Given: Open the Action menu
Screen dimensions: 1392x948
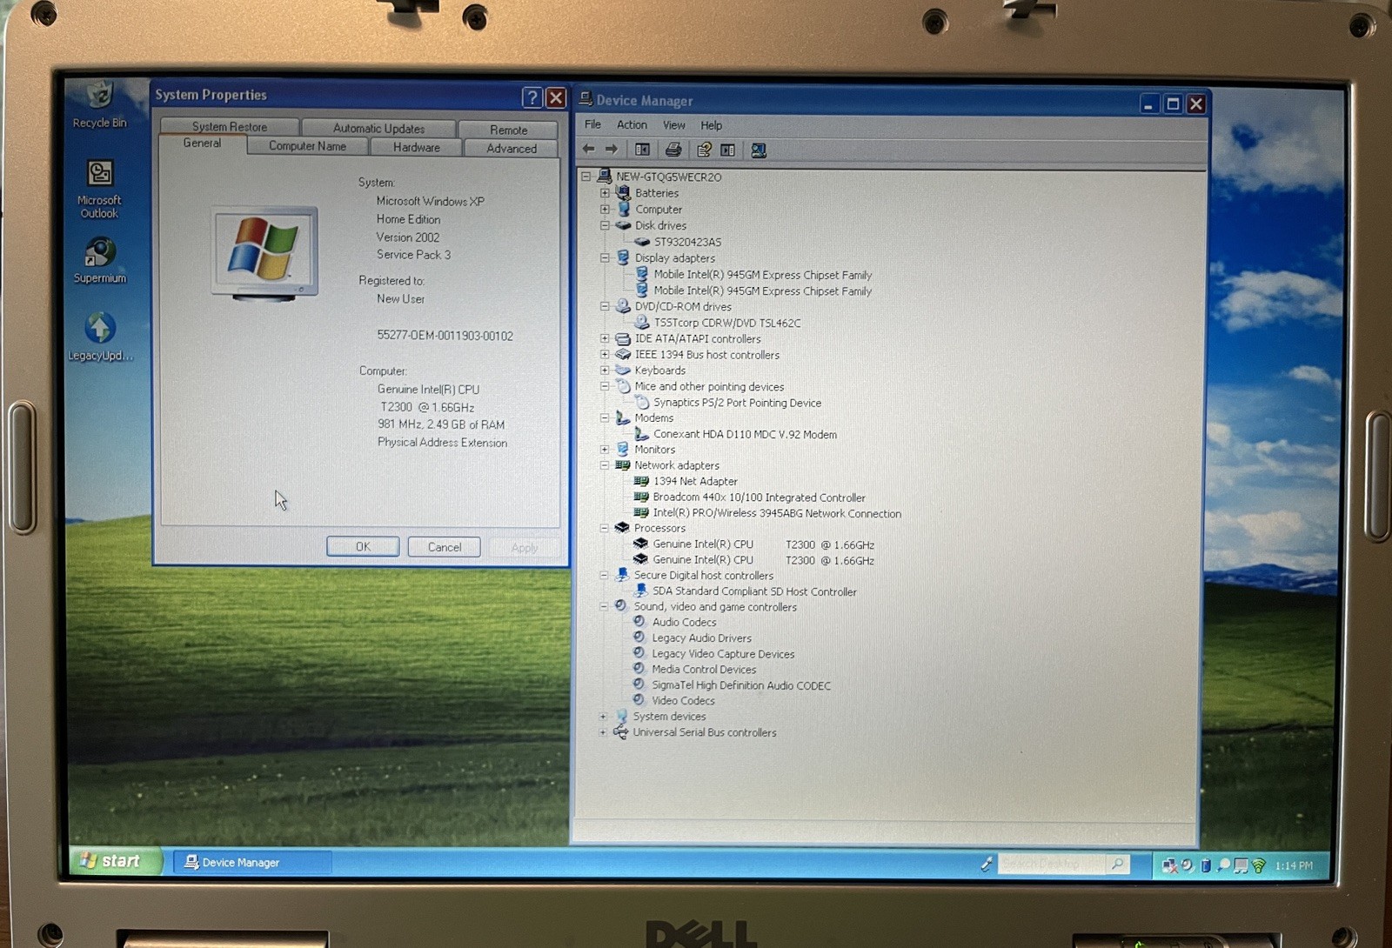Looking at the screenshot, I should click(x=632, y=124).
